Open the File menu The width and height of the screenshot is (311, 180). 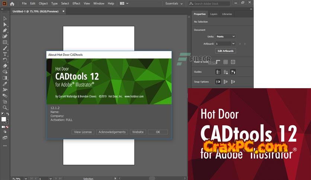pos(24,3)
